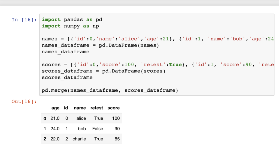The width and height of the screenshot is (279, 148).
Task: Click alice's retest value True
Action: (99, 118)
